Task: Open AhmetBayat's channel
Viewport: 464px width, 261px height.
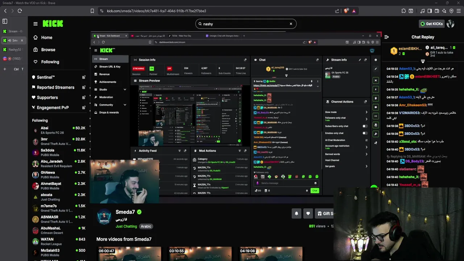Action: pyautogui.click(x=59, y=186)
